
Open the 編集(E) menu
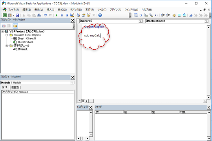27,10
